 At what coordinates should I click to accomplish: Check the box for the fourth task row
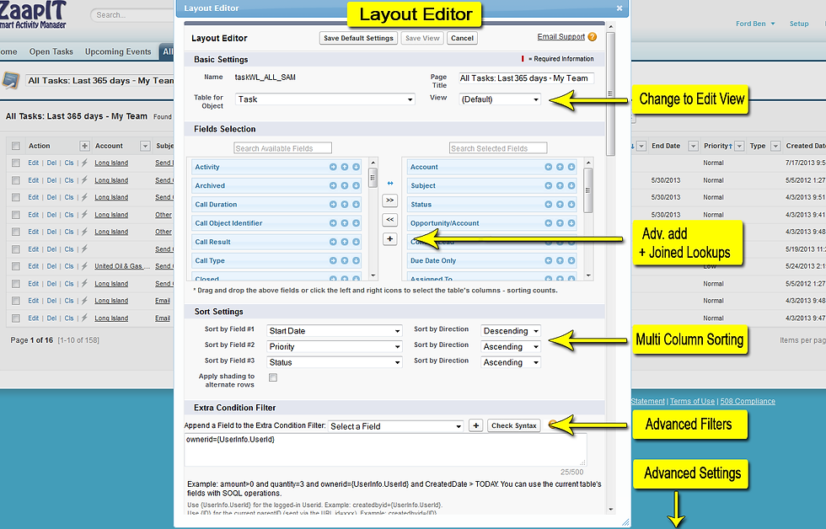(x=16, y=215)
